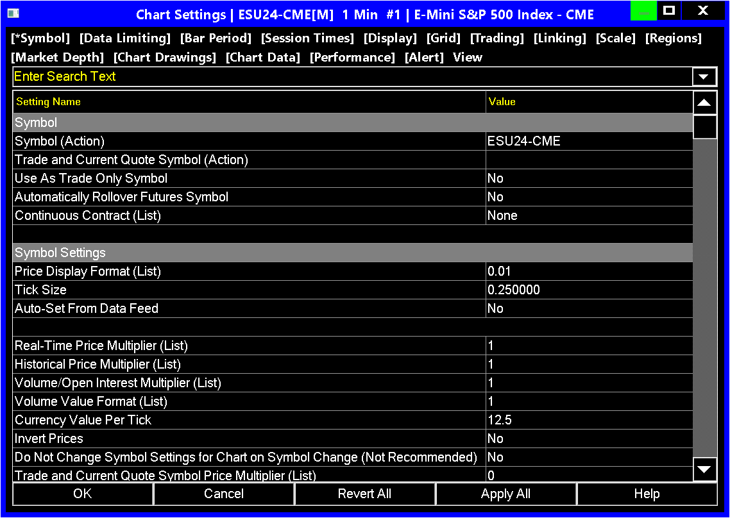Viewport: 730px width, 518px height.
Task: Click the OK button
Action: (x=83, y=494)
